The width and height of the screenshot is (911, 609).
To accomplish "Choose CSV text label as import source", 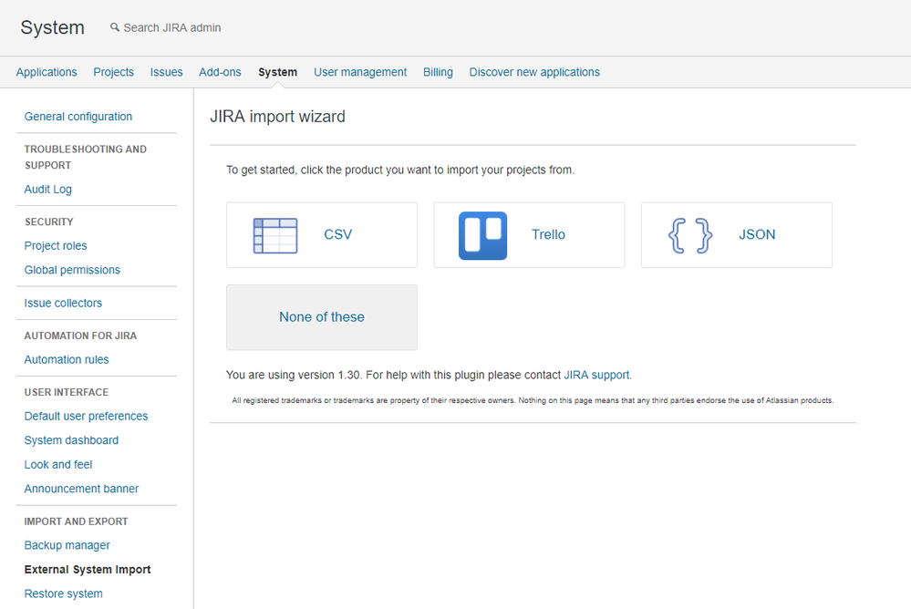I will tap(337, 234).
